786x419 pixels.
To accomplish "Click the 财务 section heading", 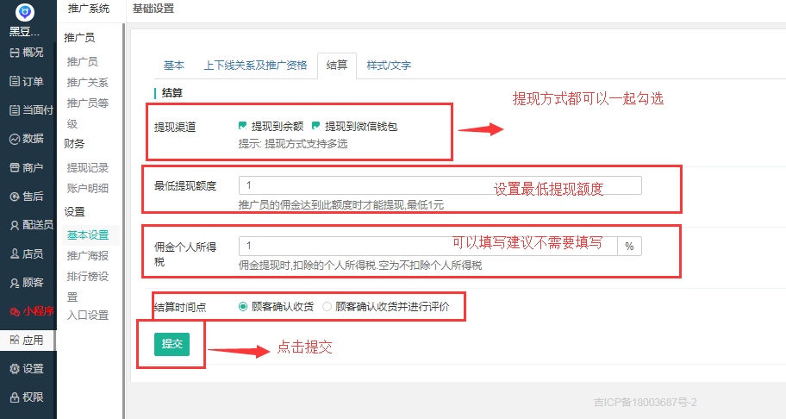I will 74,144.
